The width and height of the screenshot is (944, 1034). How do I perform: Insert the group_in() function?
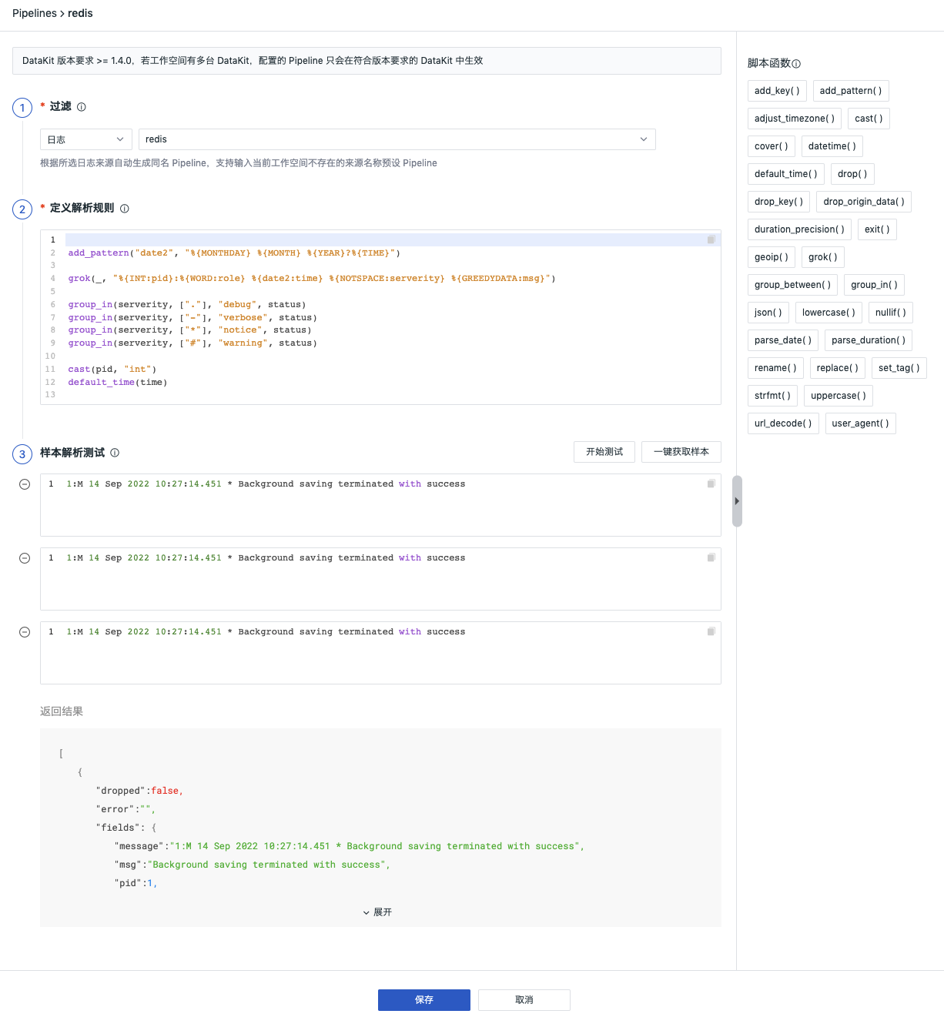(x=874, y=285)
